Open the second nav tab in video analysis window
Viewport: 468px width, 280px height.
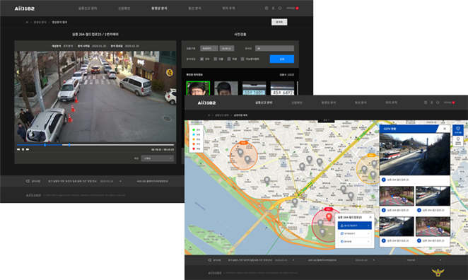(x=124, y=8)
